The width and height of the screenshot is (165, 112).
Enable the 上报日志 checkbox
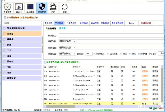click(x=108, y=54)
